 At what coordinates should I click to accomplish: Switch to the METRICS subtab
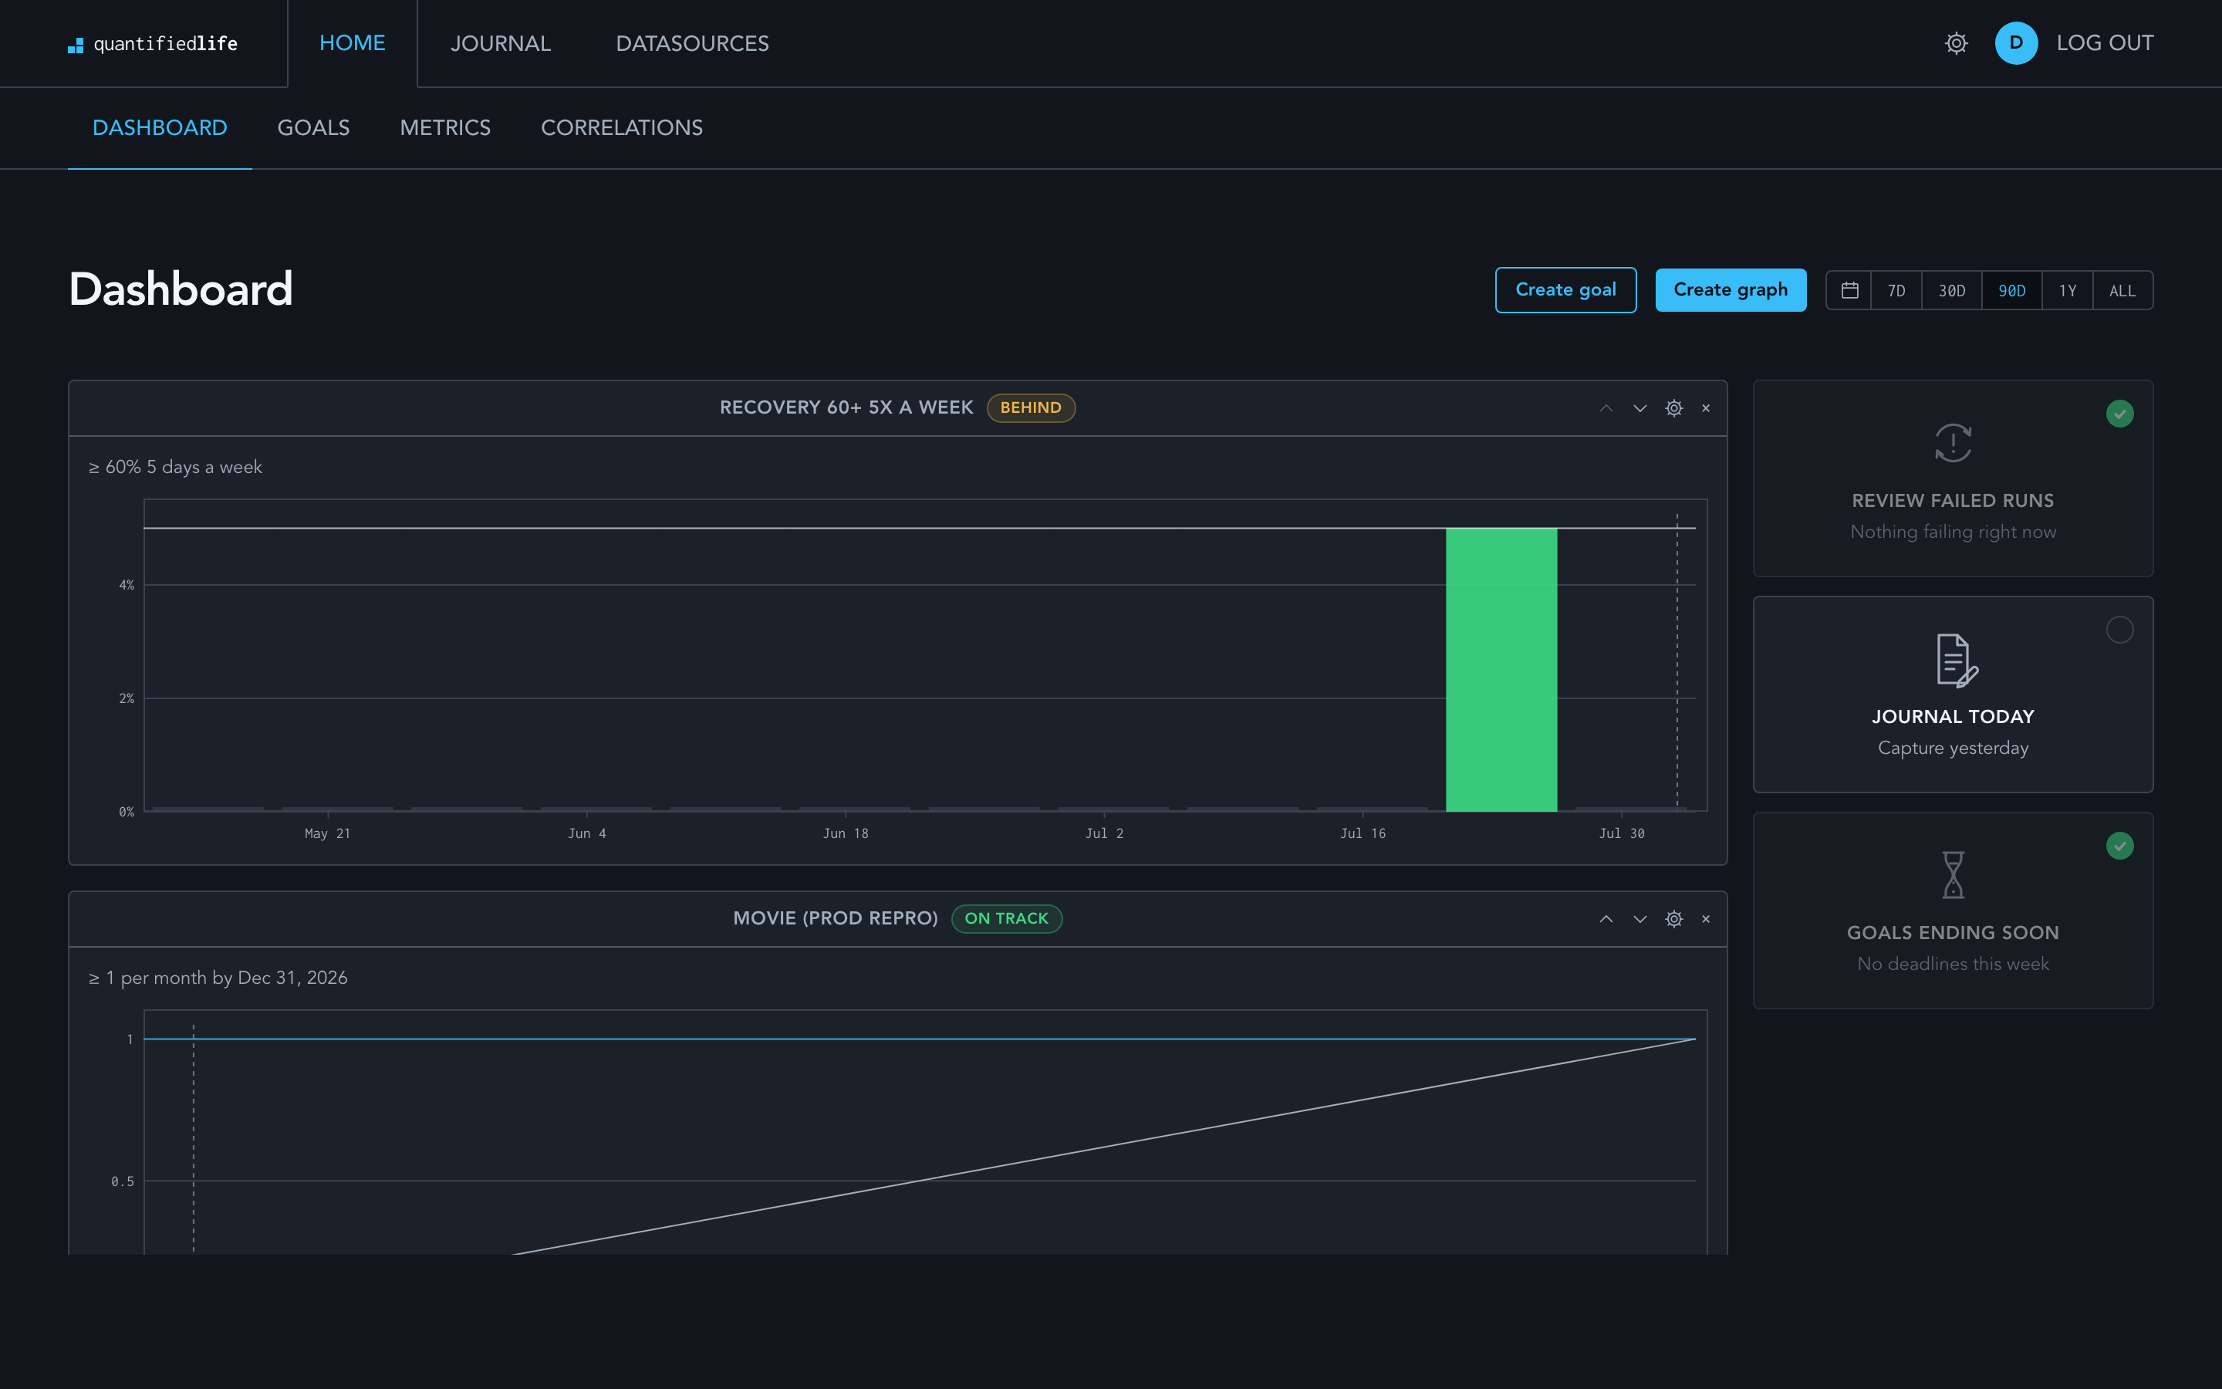(445, 127)
